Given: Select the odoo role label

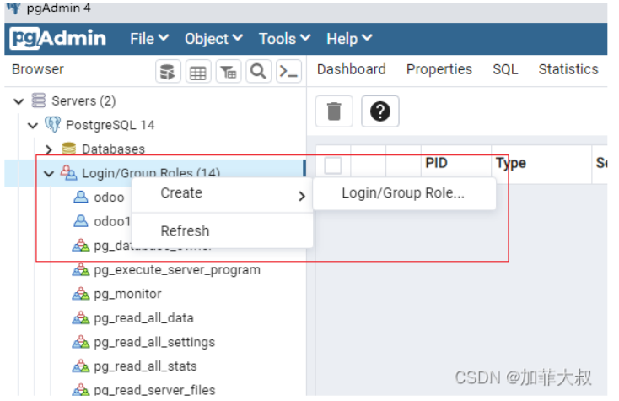Looking at the screenshot, I should [109, 198].
